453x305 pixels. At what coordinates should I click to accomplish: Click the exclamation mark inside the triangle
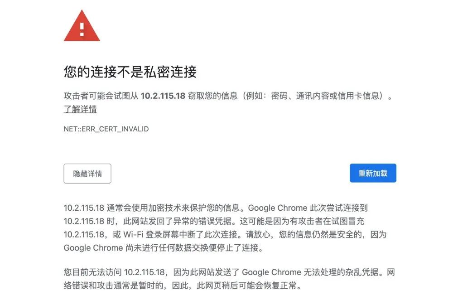click(82, 29)
